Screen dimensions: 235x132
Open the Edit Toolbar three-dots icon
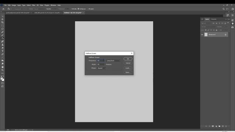(3, 73)
